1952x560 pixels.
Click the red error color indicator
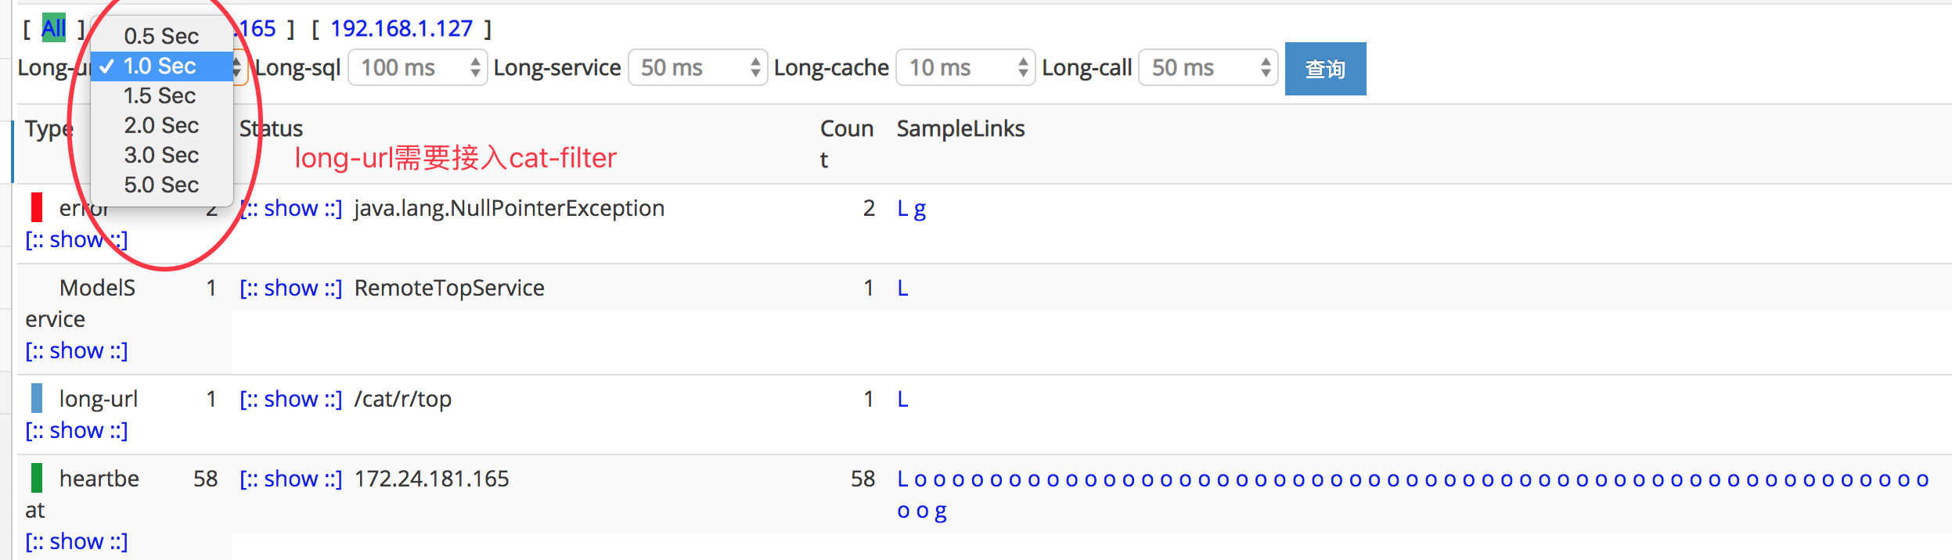tap(36, 207)
